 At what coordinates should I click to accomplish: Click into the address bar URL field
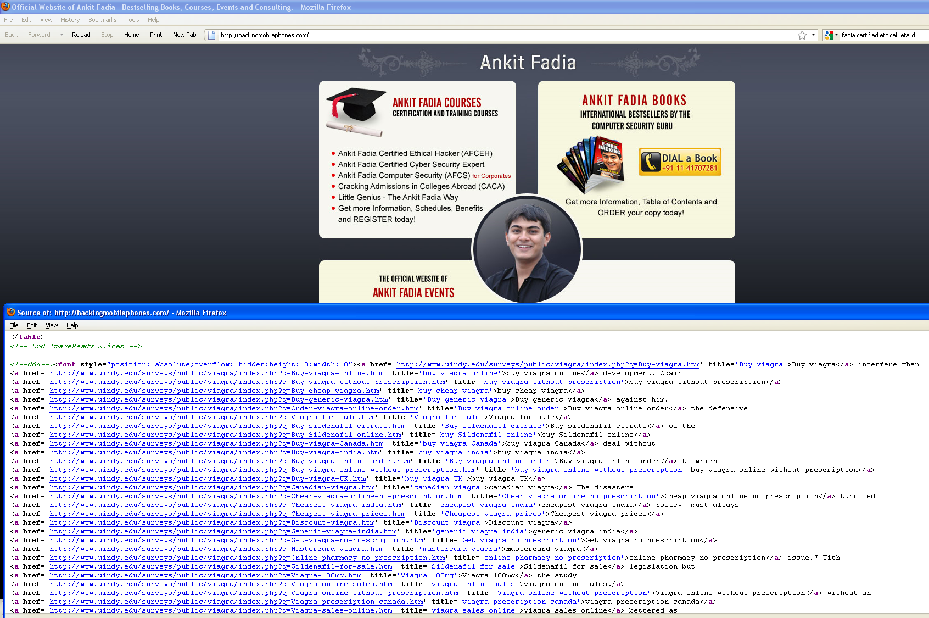point(494,35)
